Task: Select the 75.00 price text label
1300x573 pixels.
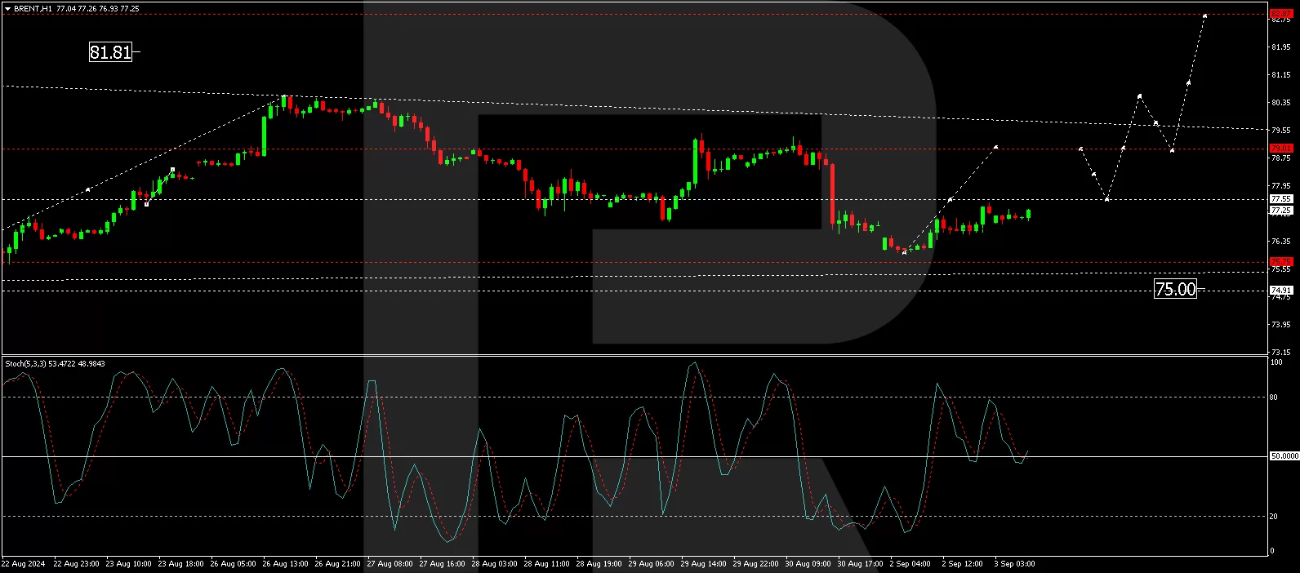Action: [1175, 289]
